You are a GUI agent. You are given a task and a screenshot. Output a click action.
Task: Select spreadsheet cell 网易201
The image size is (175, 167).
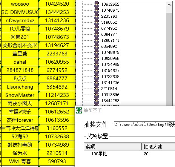(x=20, y=37)
